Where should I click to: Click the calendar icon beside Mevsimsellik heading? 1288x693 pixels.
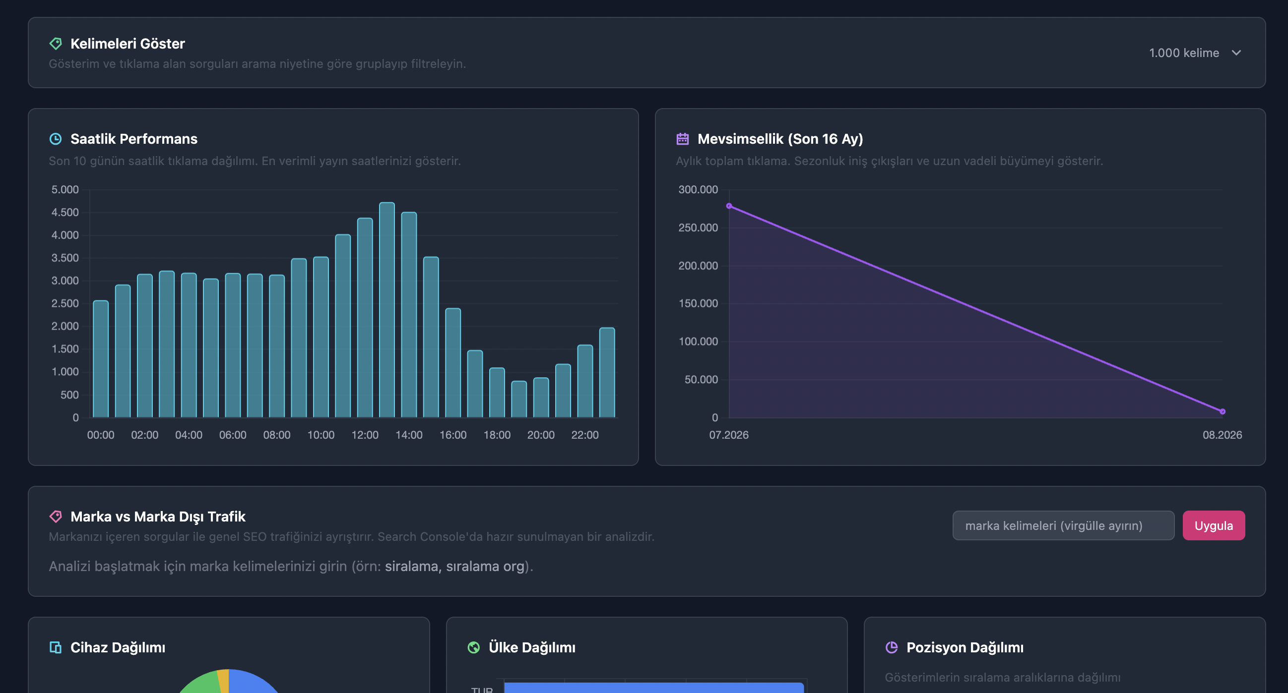pos(683,138)
